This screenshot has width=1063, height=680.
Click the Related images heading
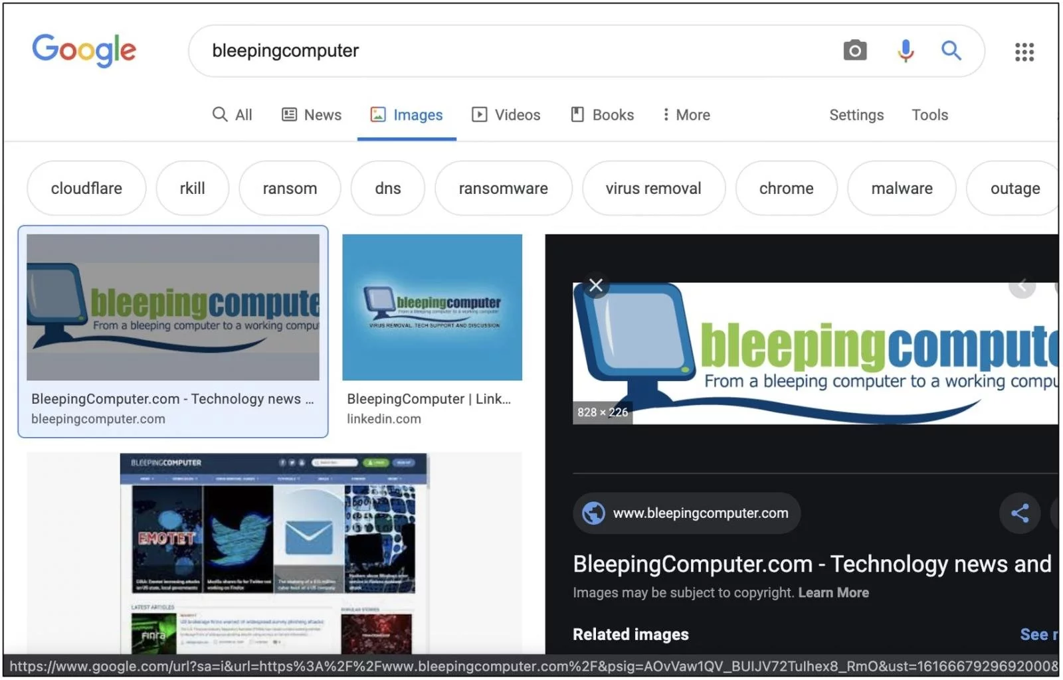tap(631, 635)
